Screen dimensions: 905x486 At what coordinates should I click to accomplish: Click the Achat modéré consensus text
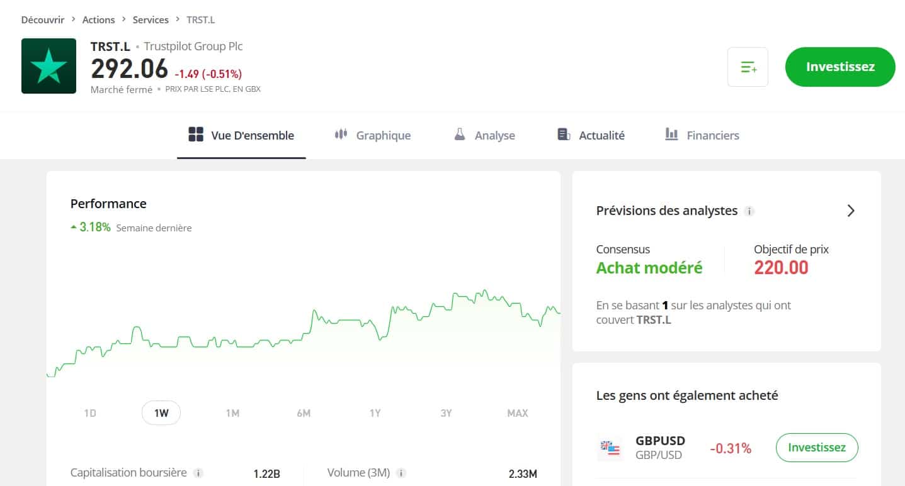pyautogui.click(x=649, y=268)
